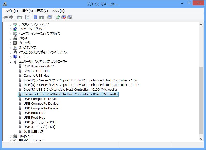The width and height of the screenshot is (206, 150).
Task: Open the Properties toolbar icon
Action: (27, 17)
